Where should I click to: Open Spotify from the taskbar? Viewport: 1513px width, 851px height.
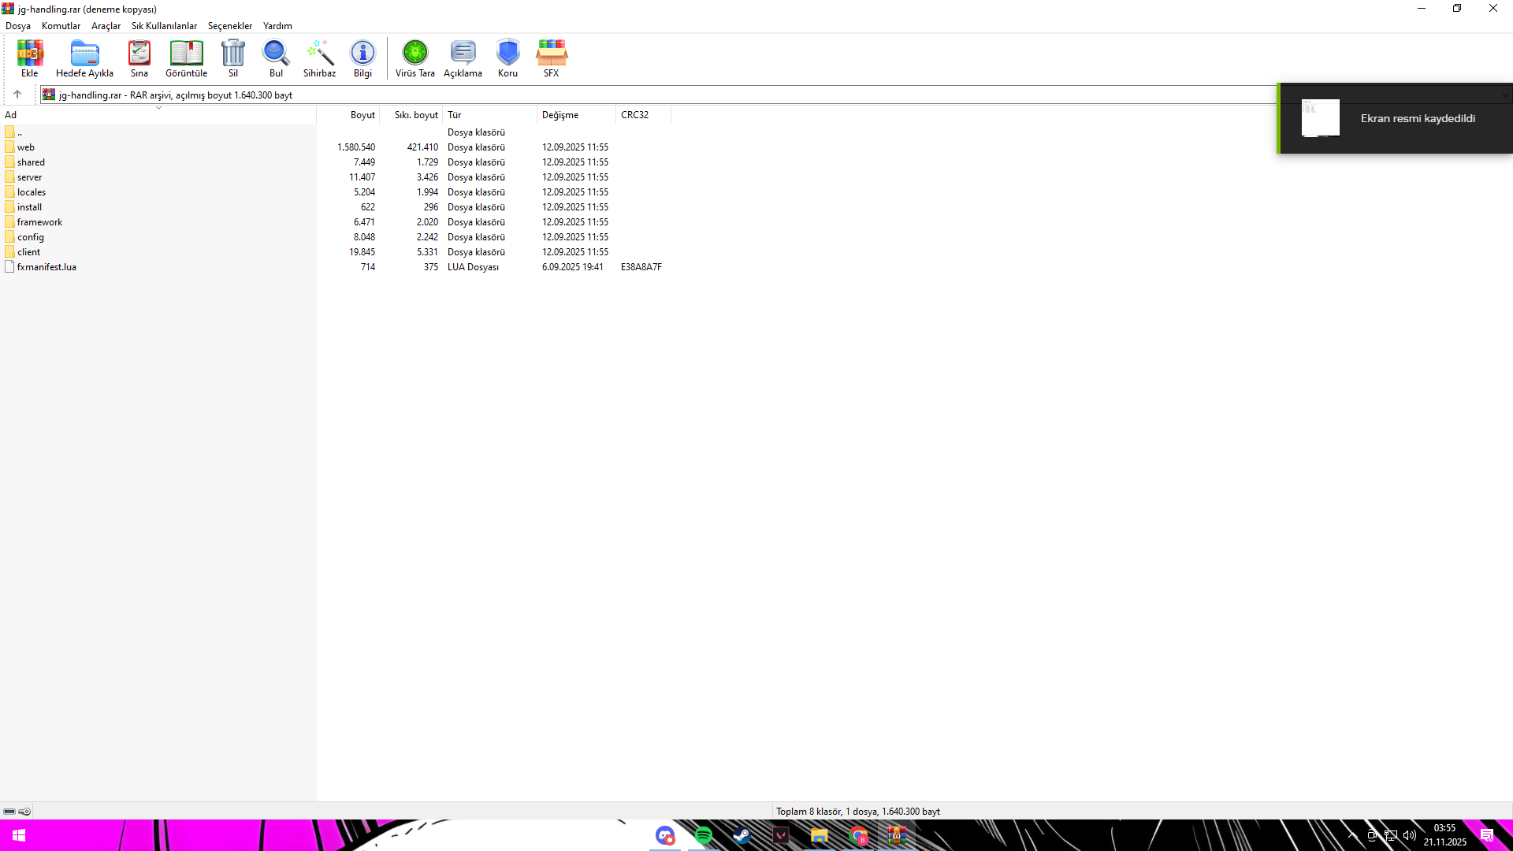point(704,835)
